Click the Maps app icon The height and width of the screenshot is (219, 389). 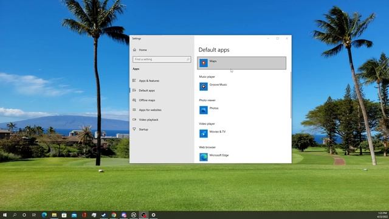(x=204, y=63)
